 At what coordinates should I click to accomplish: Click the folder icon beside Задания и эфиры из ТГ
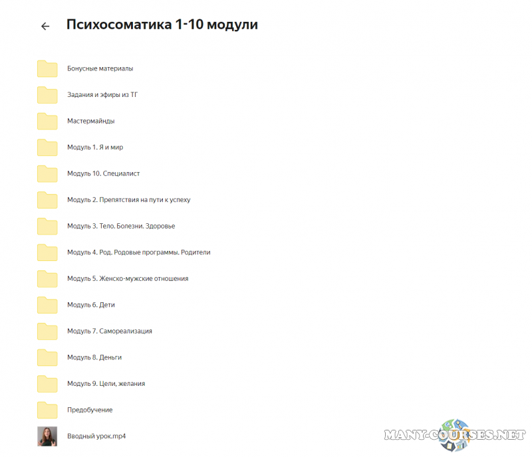pyautogui.click(x=47, y=94)
